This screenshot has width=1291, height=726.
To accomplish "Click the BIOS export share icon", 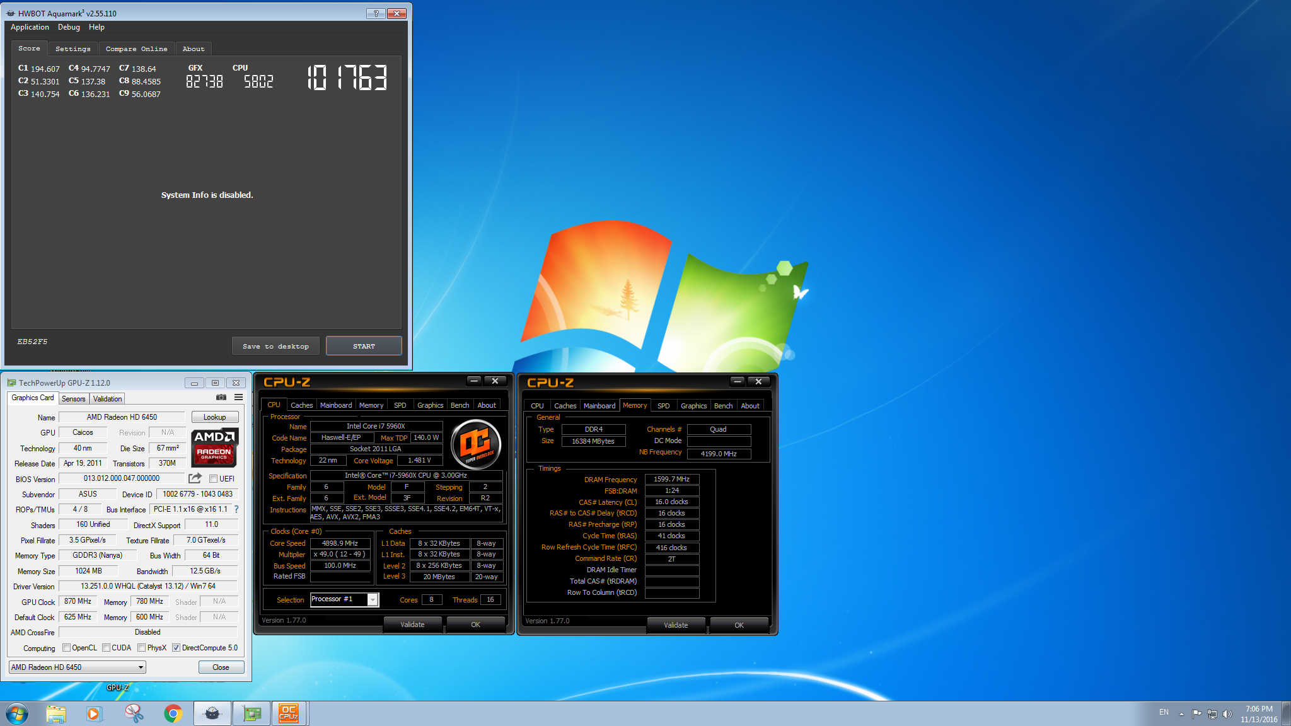I will click(195, 478).
